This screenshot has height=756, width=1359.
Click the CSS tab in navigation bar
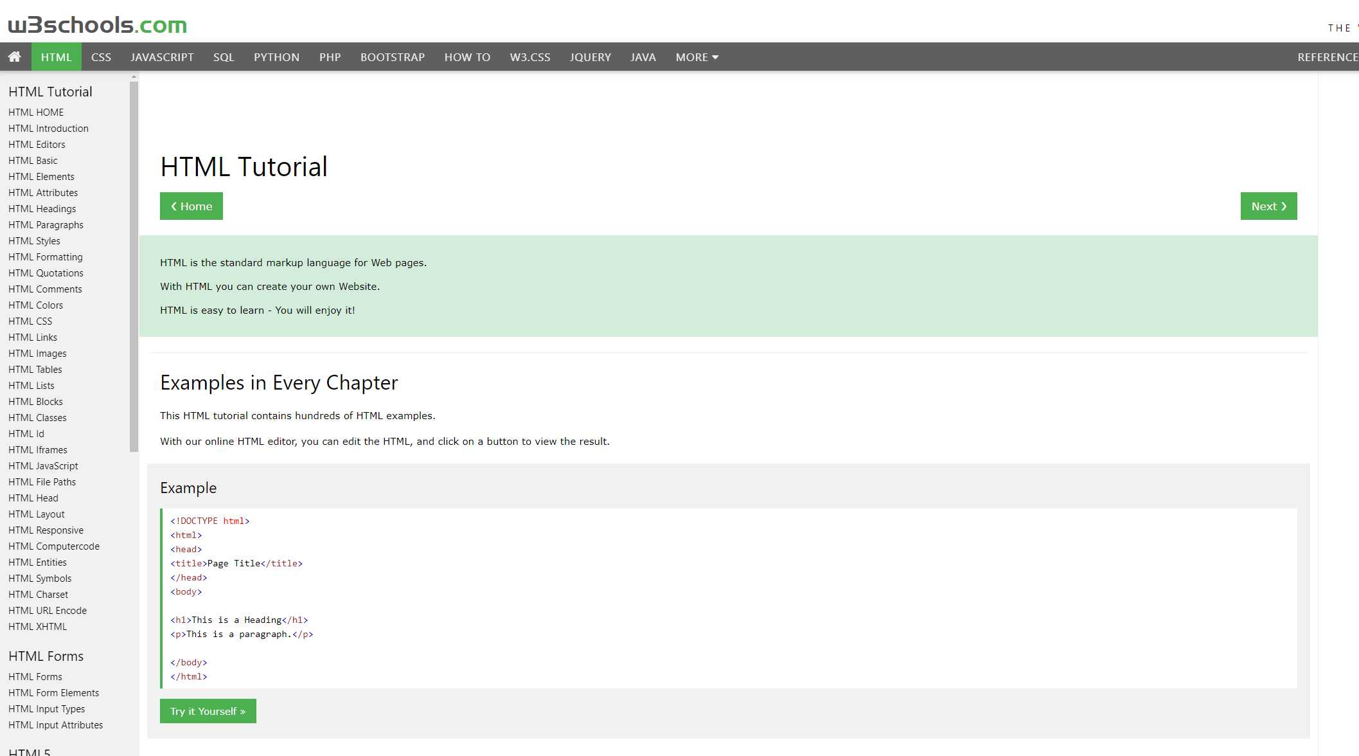[100, 56]
